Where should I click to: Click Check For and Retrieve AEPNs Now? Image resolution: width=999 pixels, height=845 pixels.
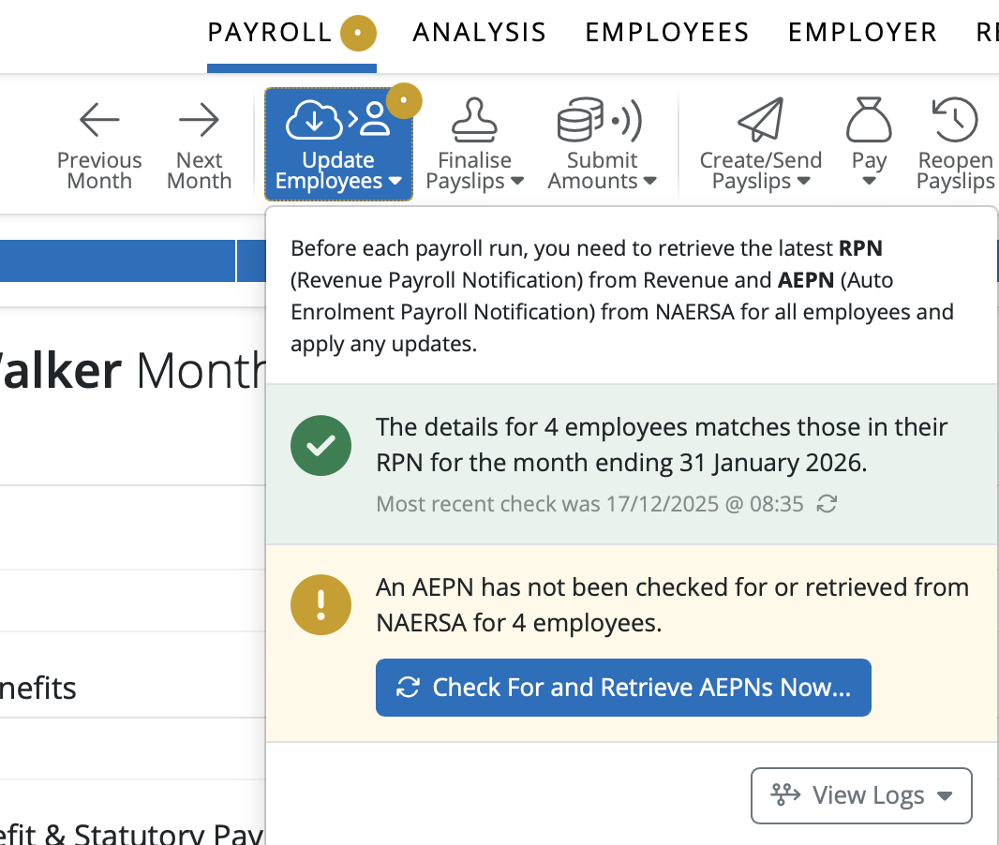tap(623, 688)
